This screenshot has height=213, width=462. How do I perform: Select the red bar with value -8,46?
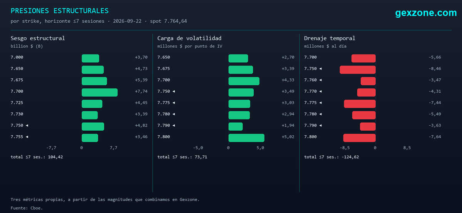357,70
